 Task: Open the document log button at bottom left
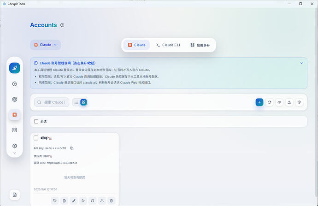coord(15,195)
